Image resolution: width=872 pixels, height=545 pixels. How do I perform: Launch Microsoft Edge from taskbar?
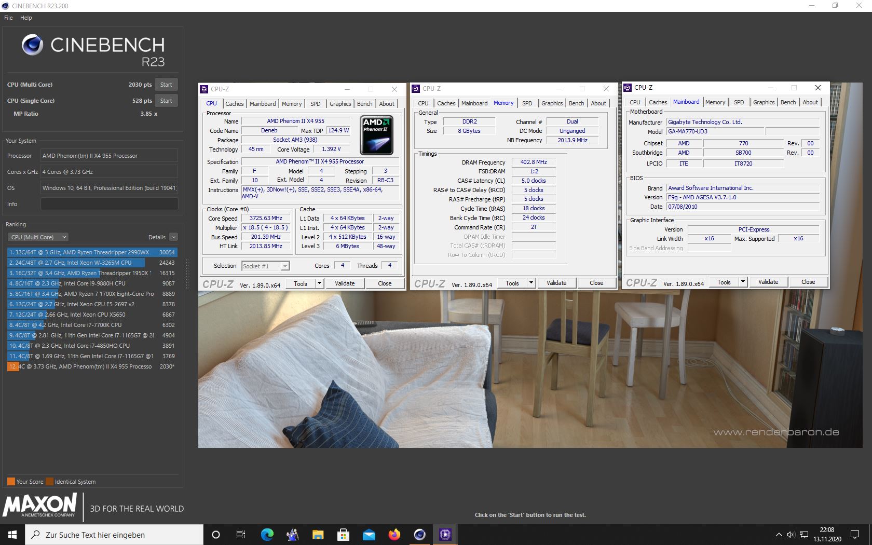click(267, 535)
